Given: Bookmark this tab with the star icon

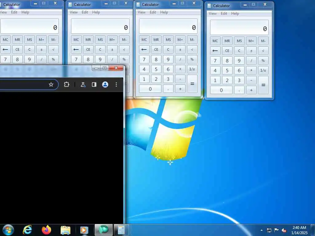Looking at the screenshot, I should 51,85.
